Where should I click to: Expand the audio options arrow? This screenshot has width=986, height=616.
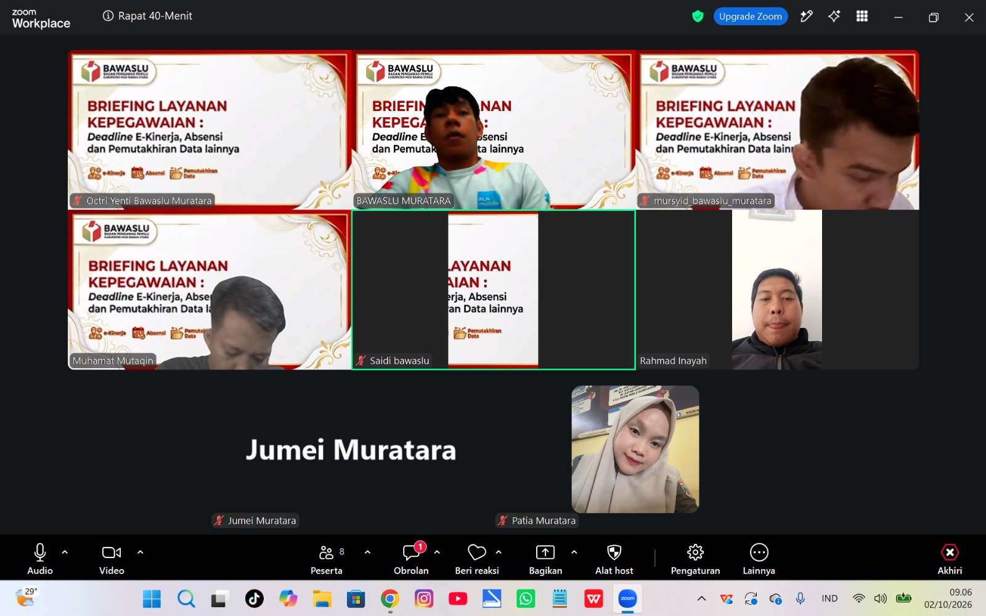point(65,552)
